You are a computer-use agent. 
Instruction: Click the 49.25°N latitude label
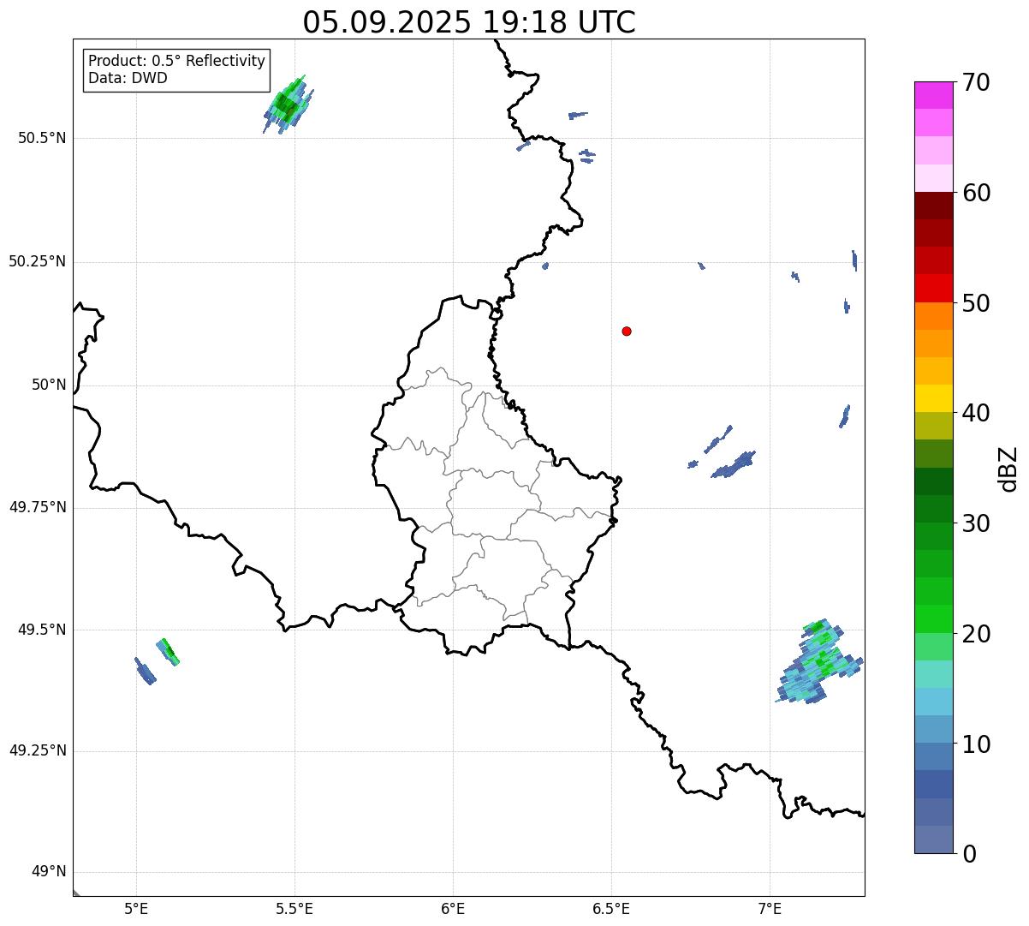point(37,751)
